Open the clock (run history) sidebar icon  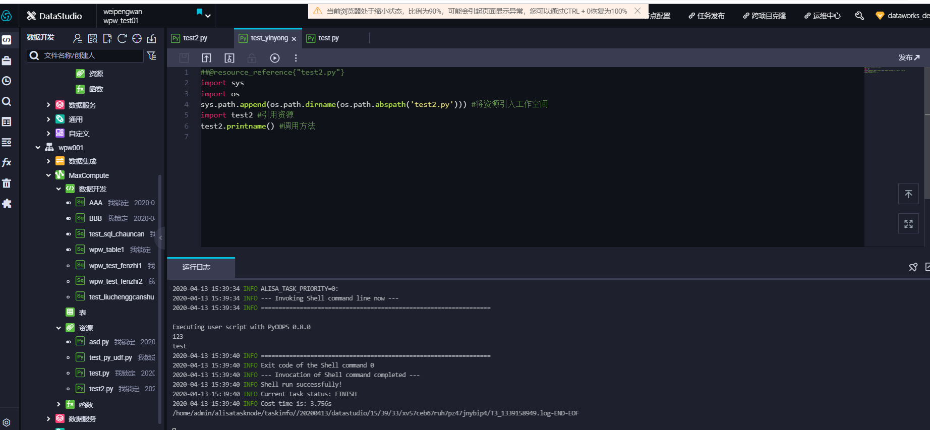coord(7,81)
